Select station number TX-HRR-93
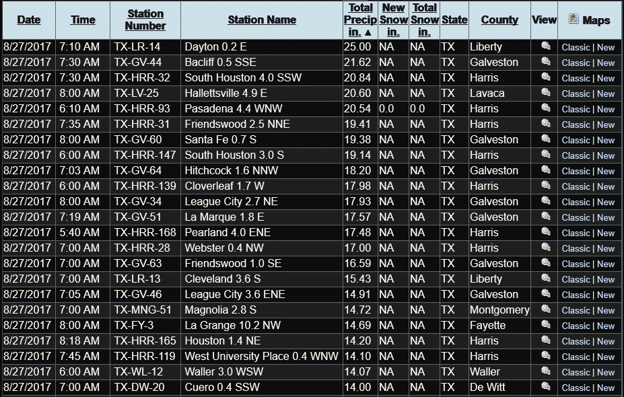Viewport: 624px width, 397px height. 141,108
